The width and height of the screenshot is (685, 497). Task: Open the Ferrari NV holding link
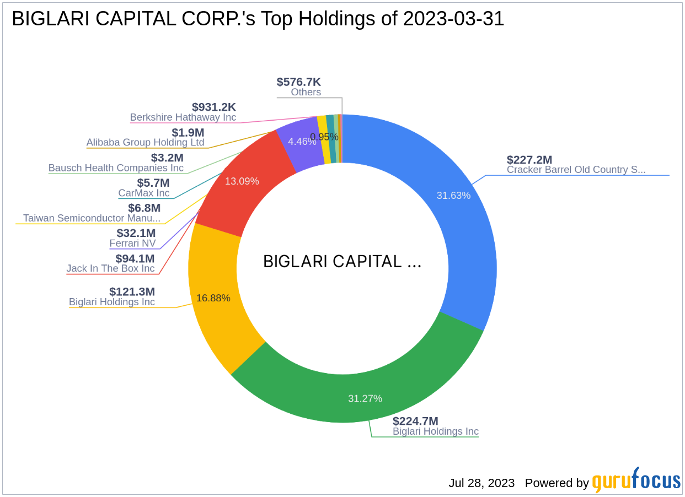pyautogui.click(x=132, y=243)
